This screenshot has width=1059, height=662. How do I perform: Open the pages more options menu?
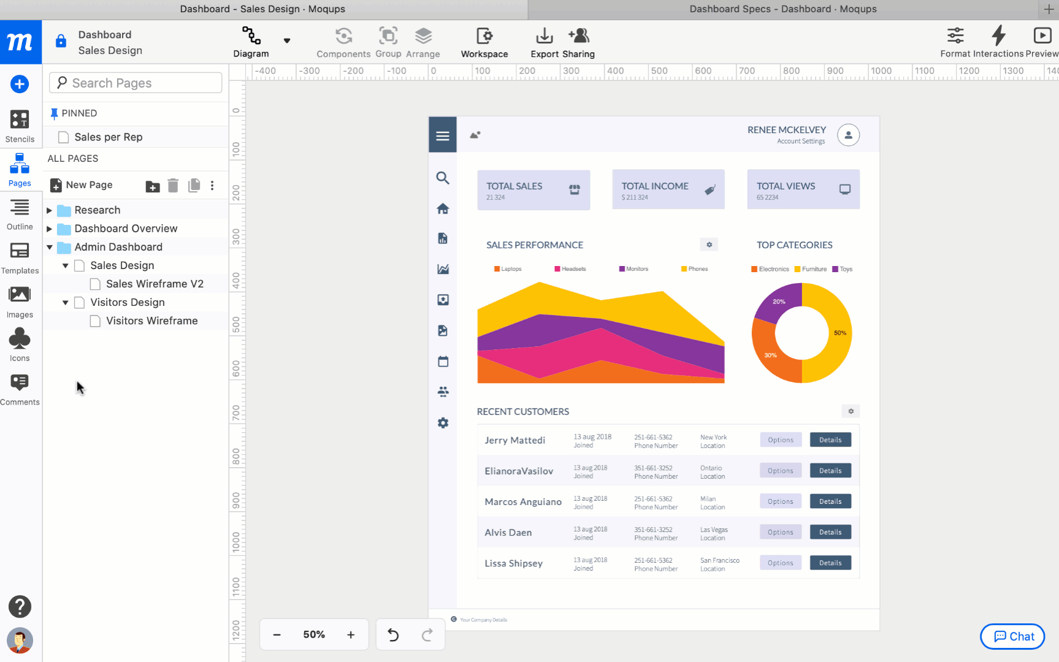tap(212, 185)
